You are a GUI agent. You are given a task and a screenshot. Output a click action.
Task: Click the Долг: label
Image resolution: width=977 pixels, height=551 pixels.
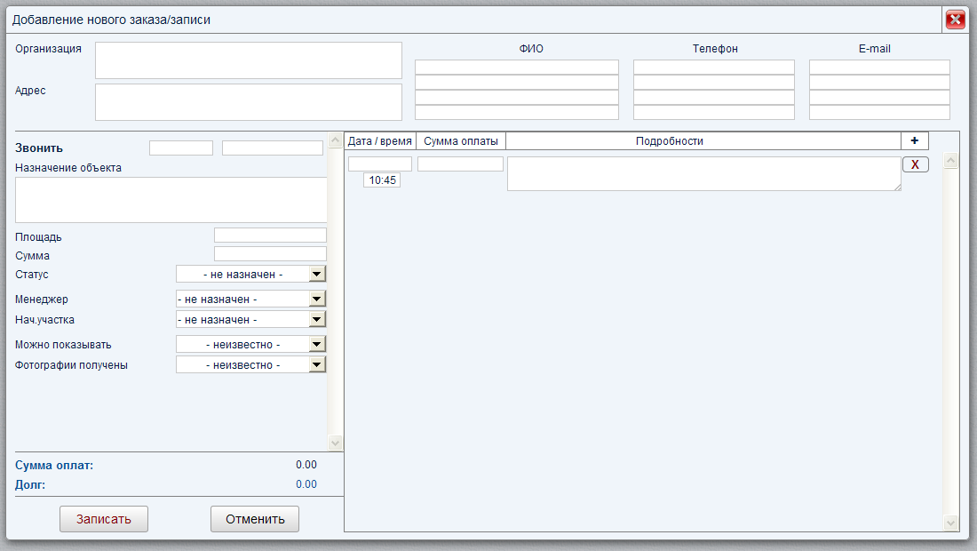(30, 485)
